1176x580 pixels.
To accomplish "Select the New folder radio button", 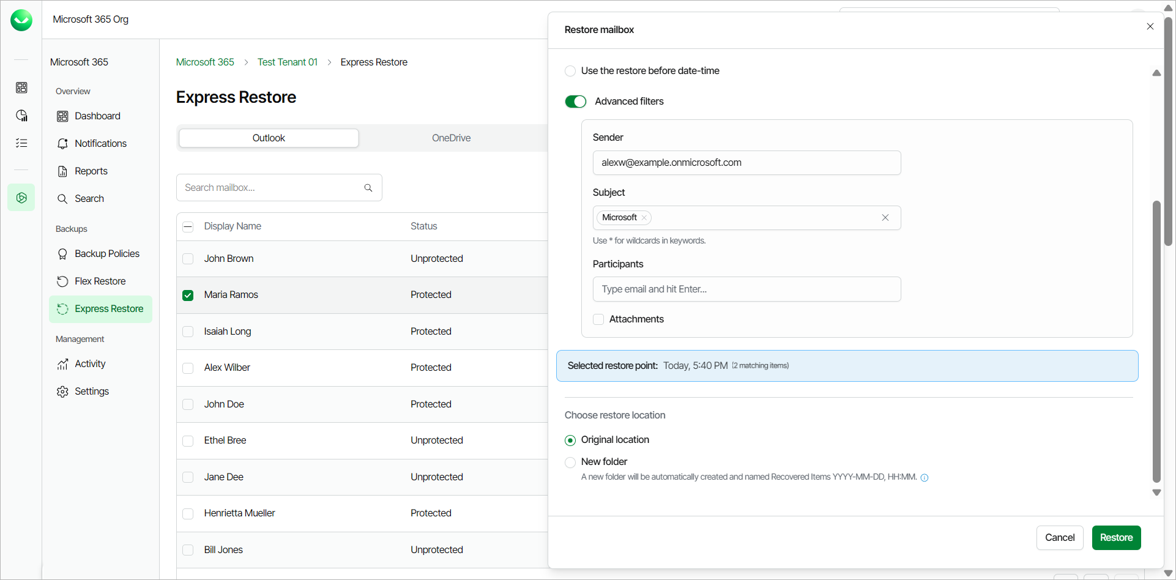I will (570, 463).
